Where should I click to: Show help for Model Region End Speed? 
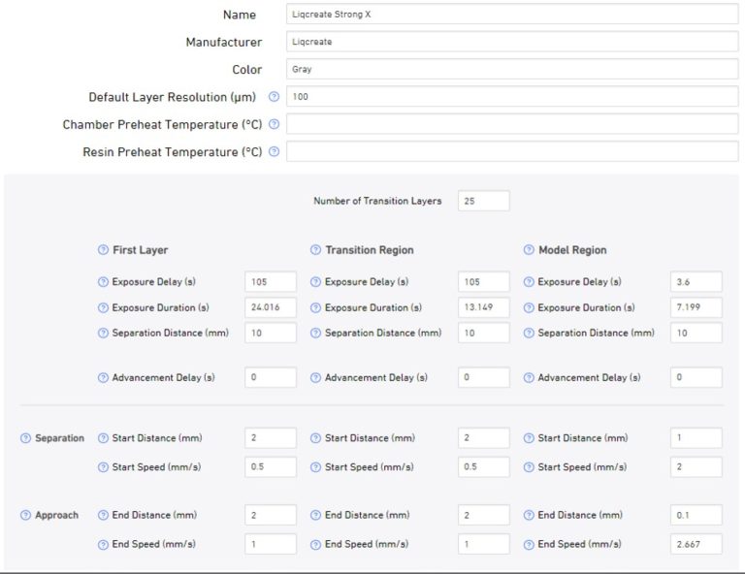529,544
